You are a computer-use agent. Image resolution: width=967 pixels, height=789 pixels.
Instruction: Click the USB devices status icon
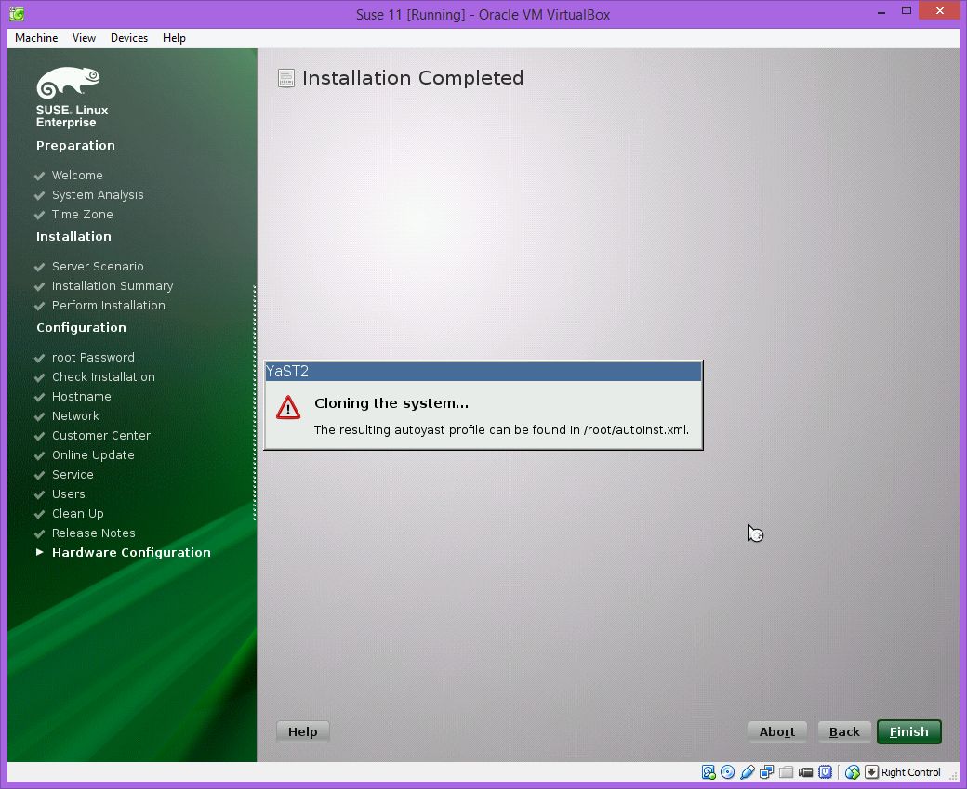pyautogui.click(x=748, y=771)
